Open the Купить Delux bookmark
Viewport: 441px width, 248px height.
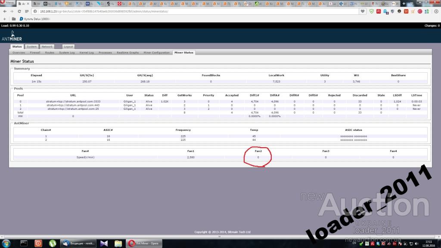coord(34,19)
